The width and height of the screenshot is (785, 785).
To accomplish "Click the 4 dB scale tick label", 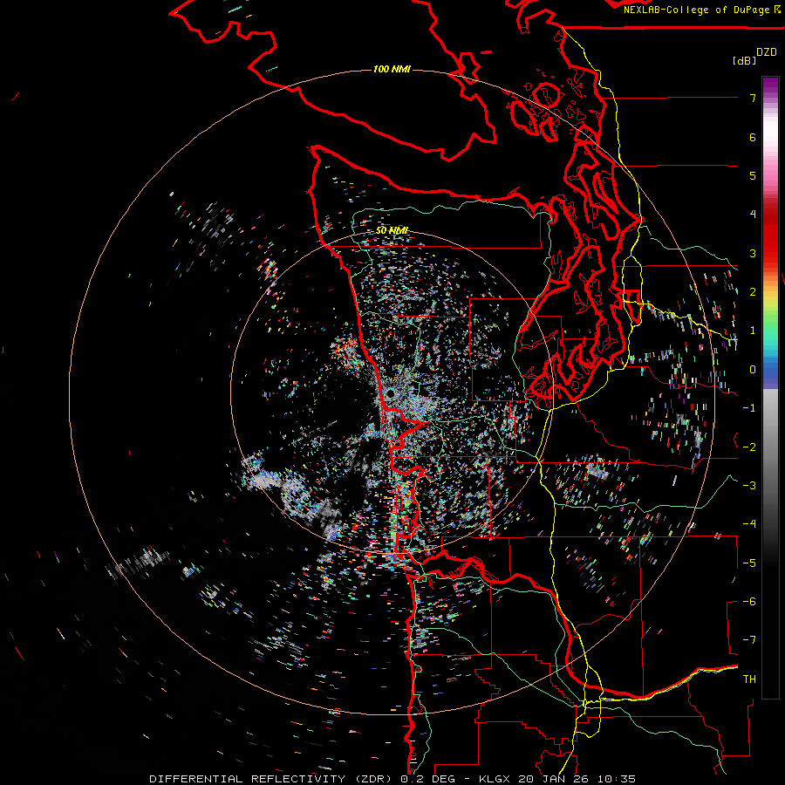I will tap(753, 215).
